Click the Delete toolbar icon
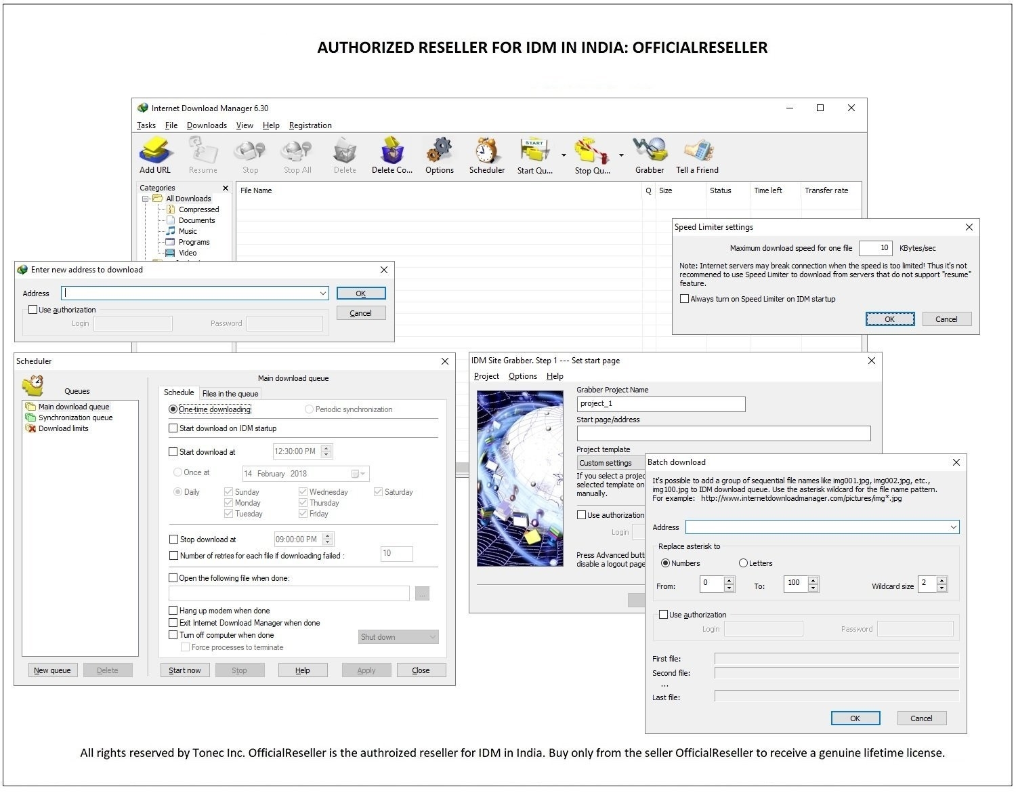Image resolution: width=1016 pixels, height=793 pixels. pyautogui.click(x=345, y=155)
